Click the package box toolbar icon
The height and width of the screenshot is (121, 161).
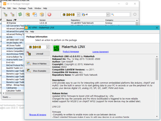(x=42, y=14)
